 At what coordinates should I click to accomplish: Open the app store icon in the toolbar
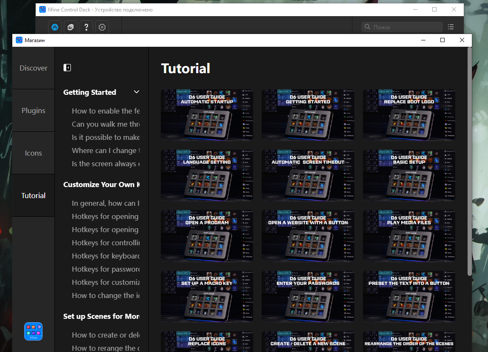[x=54, y=26]
